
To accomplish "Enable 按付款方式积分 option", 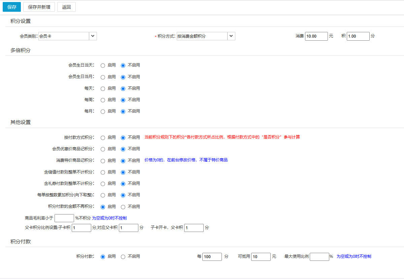I will point(103,137).
